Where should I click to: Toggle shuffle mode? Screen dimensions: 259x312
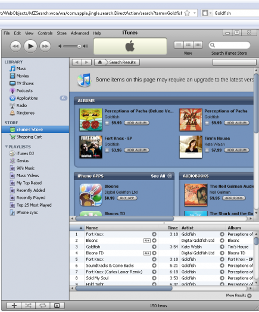click(29, 305)
